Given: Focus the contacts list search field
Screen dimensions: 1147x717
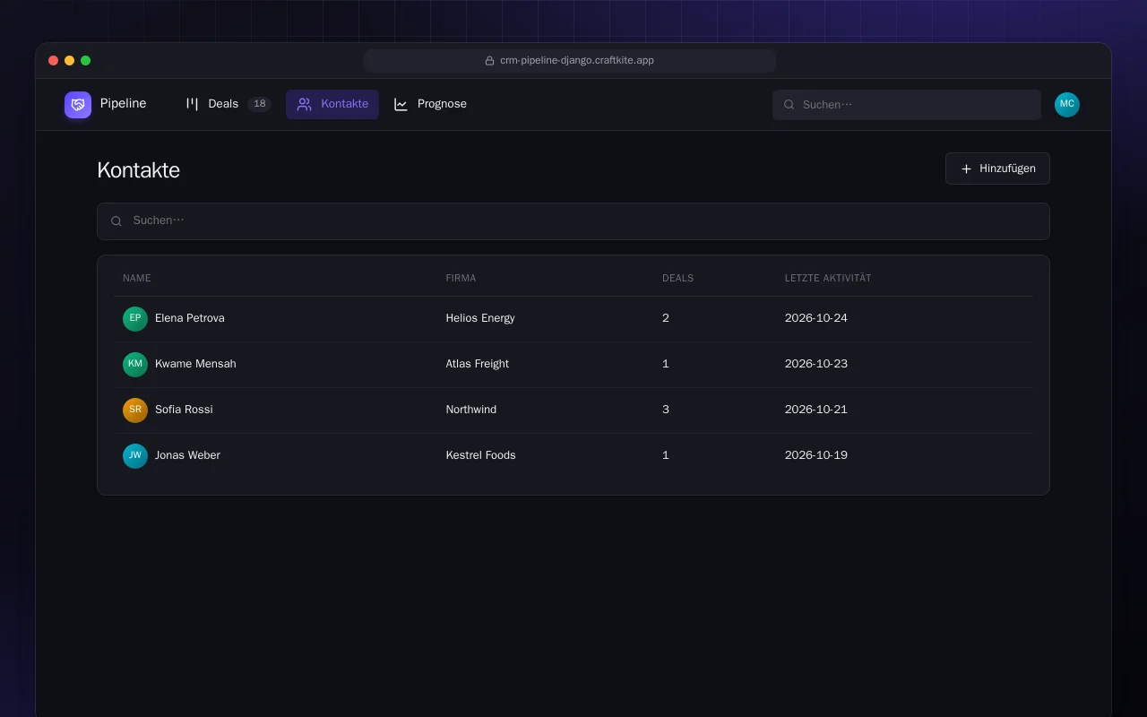Looking at the screenshot, I should pyautogui.click(x=573, y=221).
